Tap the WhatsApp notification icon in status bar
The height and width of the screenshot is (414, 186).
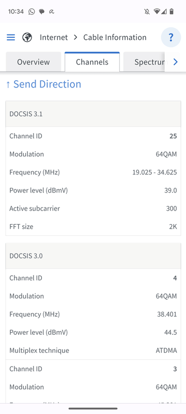(x=32, y=11)
